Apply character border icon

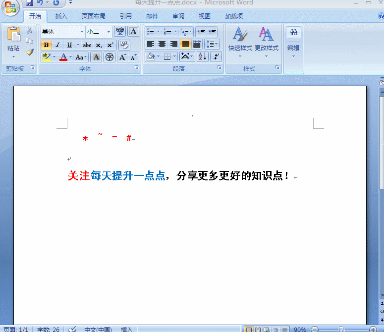coord(133,32)
